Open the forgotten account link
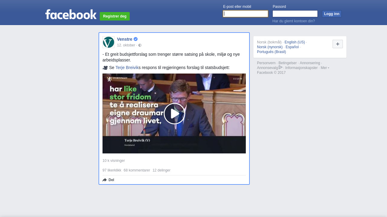 pyautogui.click(x=294, y=21)
